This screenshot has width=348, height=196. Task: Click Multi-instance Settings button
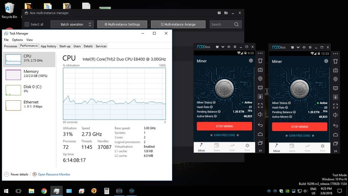pyautogui.click(x=122, y=24)
